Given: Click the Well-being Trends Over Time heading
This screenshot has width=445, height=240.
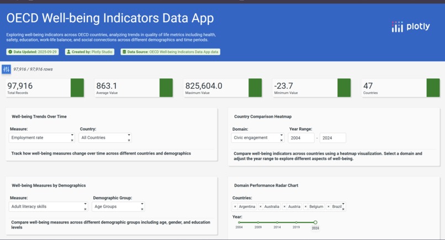Looking at the screenshot, I should pyautogui.click(x=39, y=116).
